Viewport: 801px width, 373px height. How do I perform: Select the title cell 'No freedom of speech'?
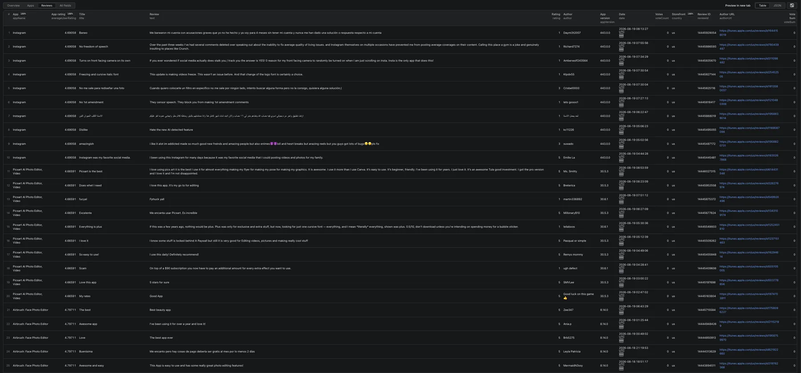(94, 47)
